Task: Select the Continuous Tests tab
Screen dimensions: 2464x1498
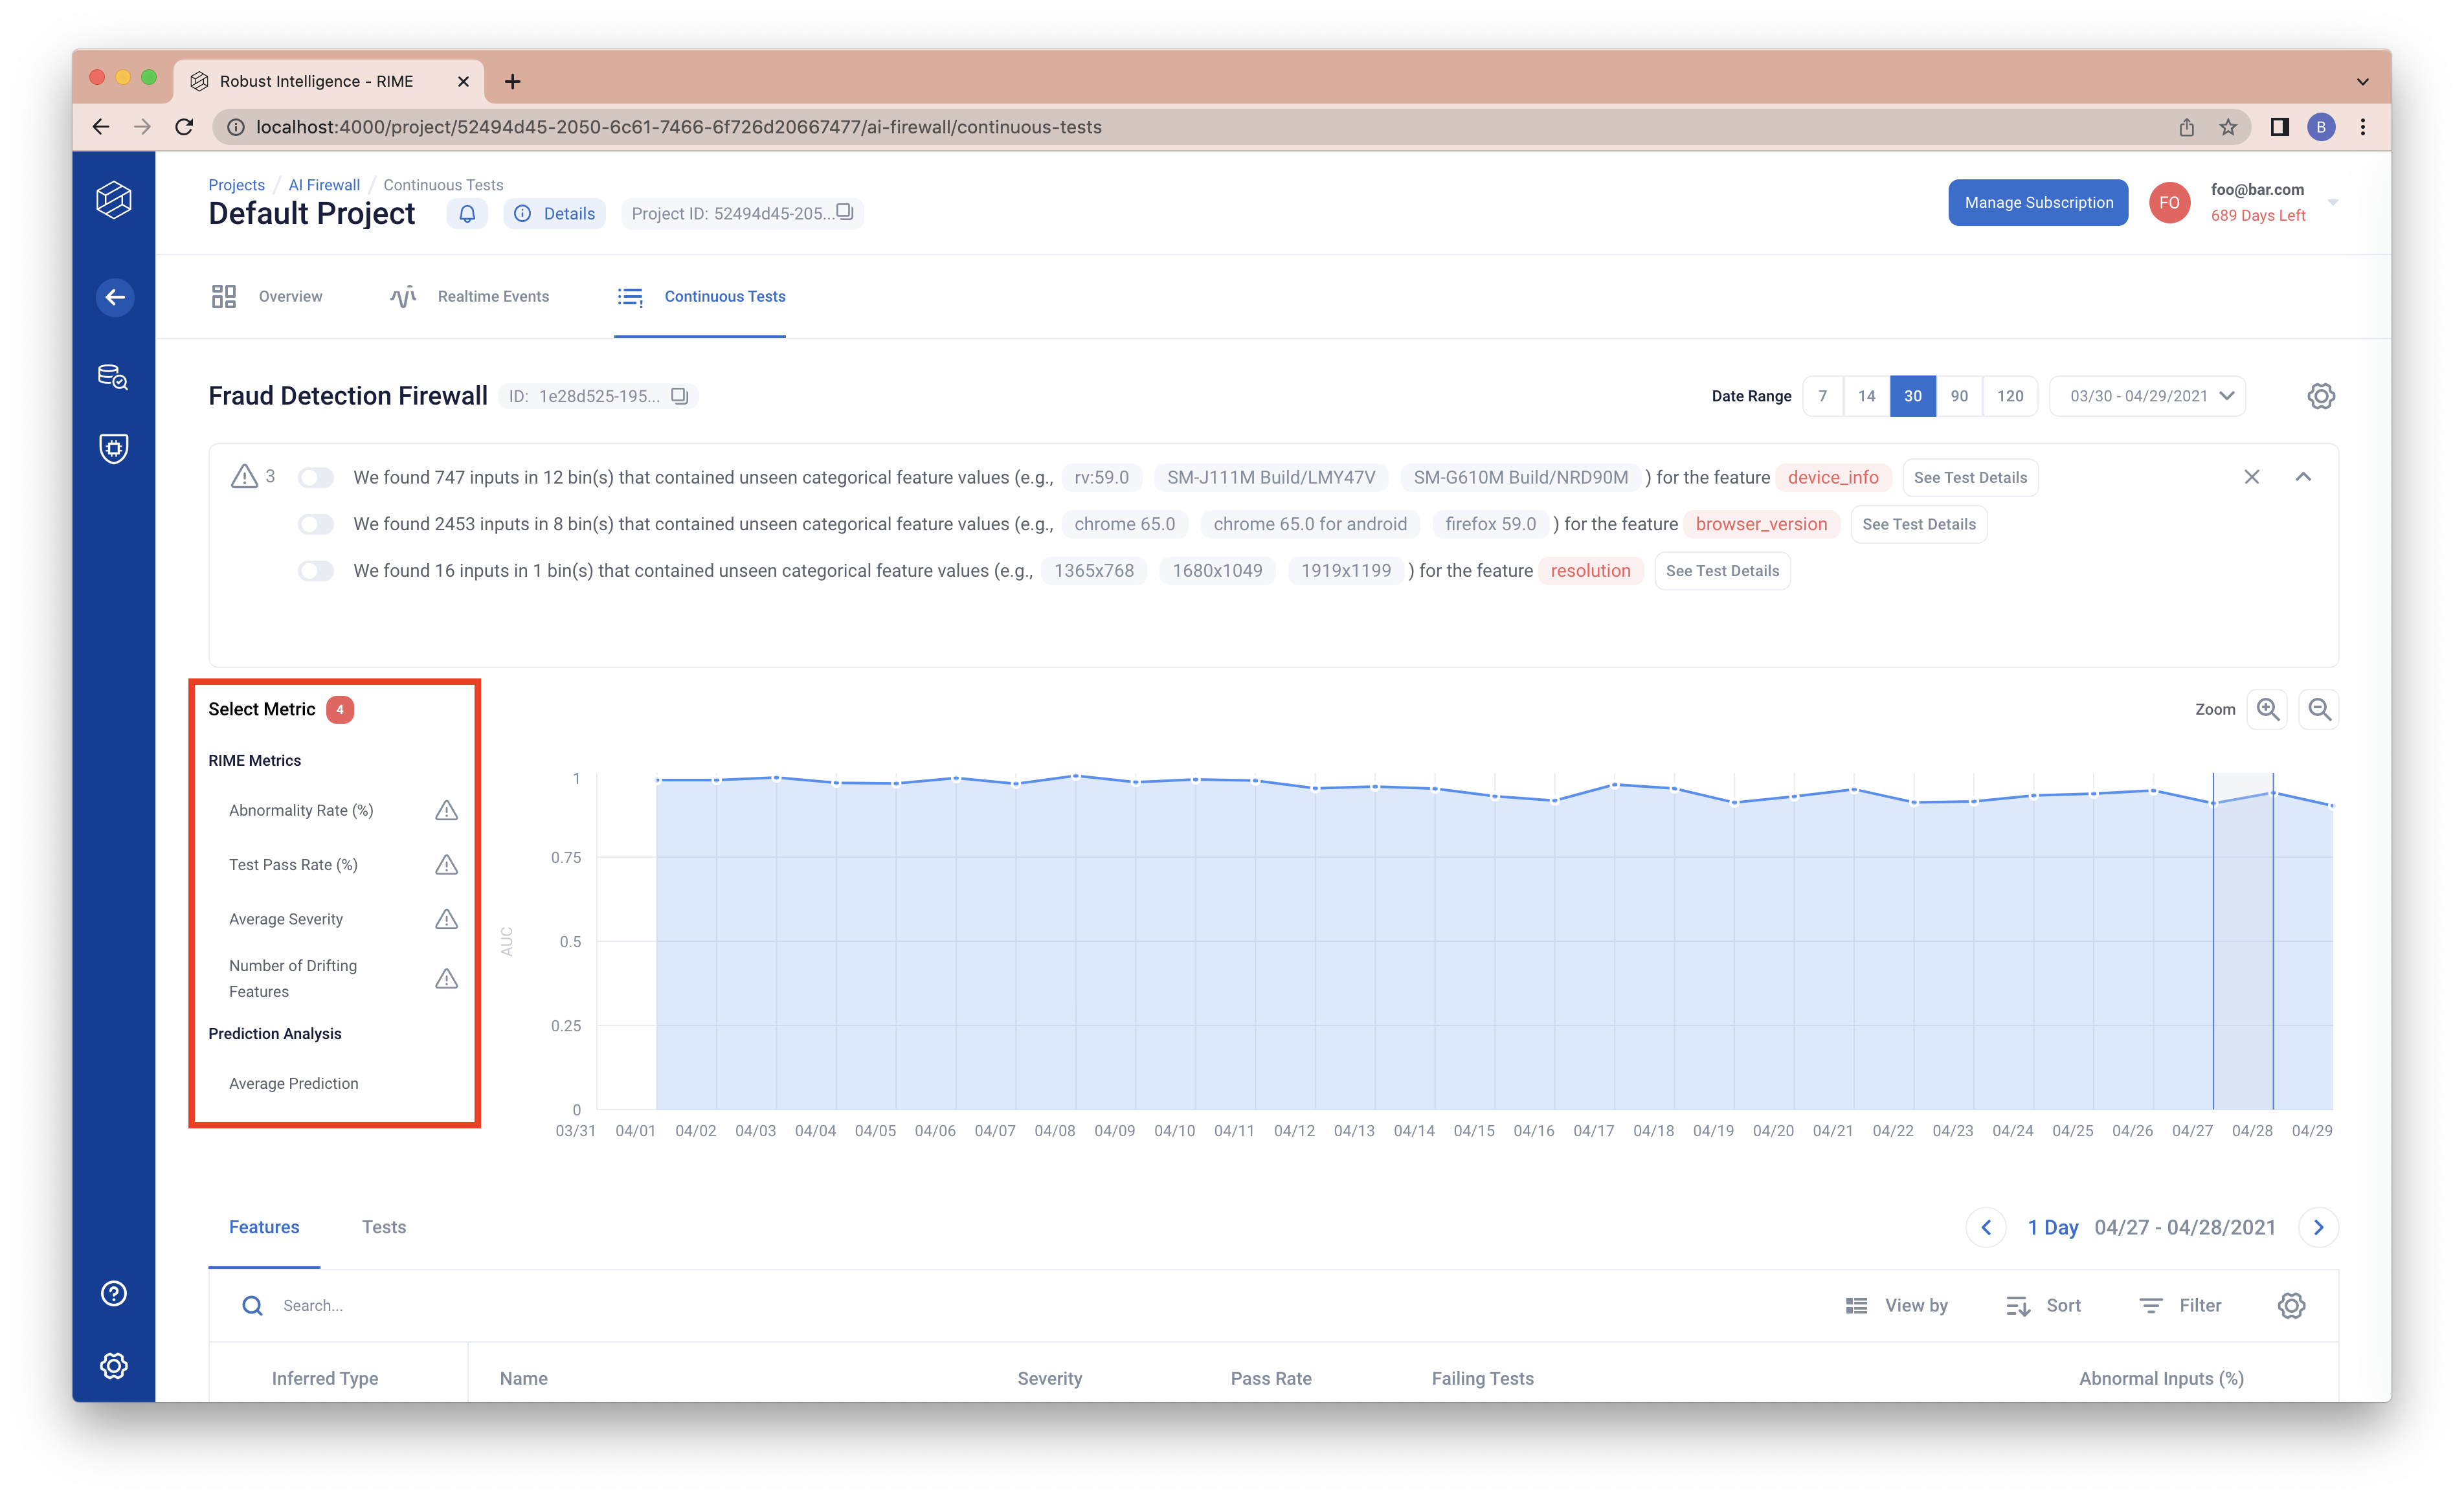Action: pyautogui.click(x=700, y=296)
